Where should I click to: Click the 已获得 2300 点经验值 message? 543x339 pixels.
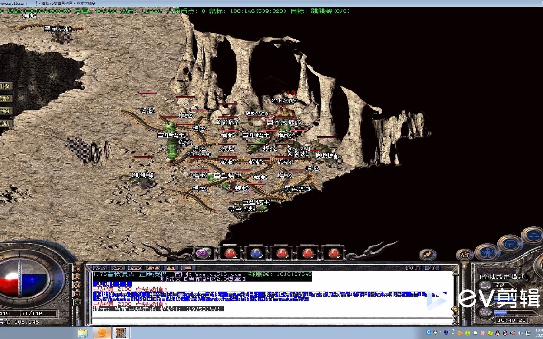click(130, 304)
